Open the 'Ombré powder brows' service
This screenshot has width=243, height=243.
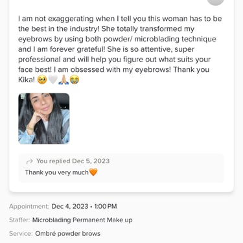(x=67, y=233)
